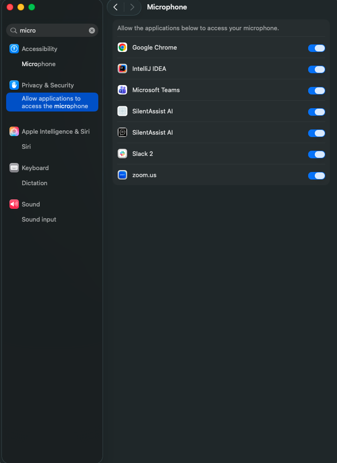The height and width of the screenshot is (463, 337).
Task: Click the Microsoft Teams app icon
Action: tap(122, 90)
